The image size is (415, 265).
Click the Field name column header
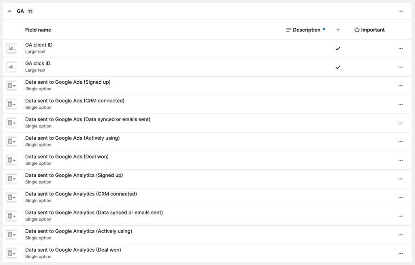(38, 30)
